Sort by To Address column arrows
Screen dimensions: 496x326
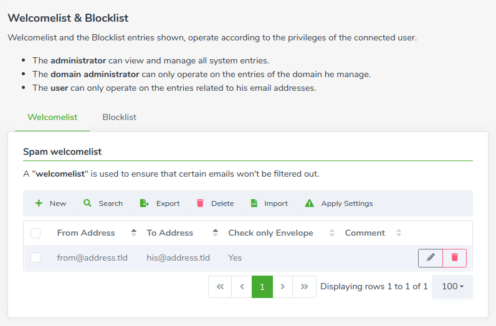216,233
